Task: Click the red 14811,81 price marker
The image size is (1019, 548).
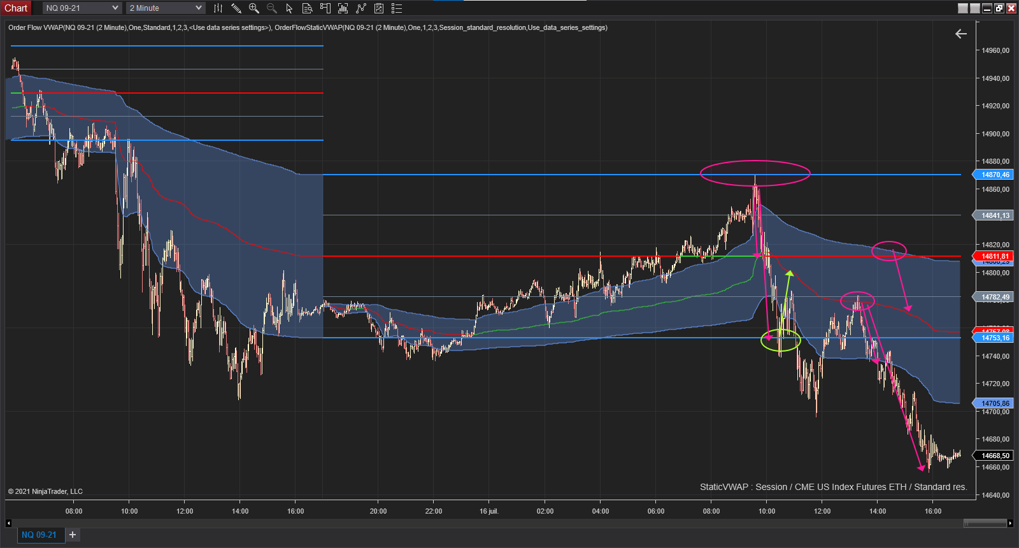Action: (x=994, y=256)
